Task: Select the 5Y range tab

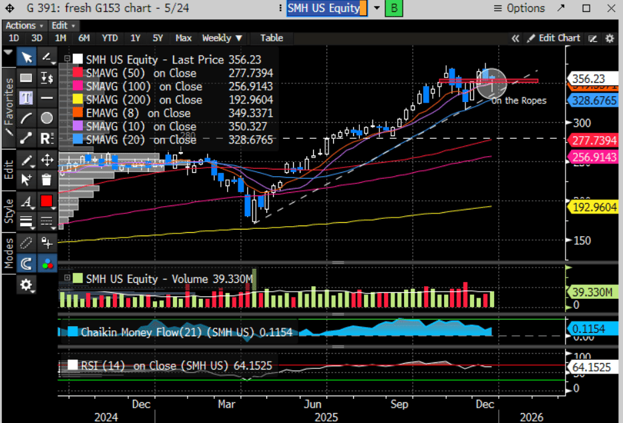Action: 158,38
